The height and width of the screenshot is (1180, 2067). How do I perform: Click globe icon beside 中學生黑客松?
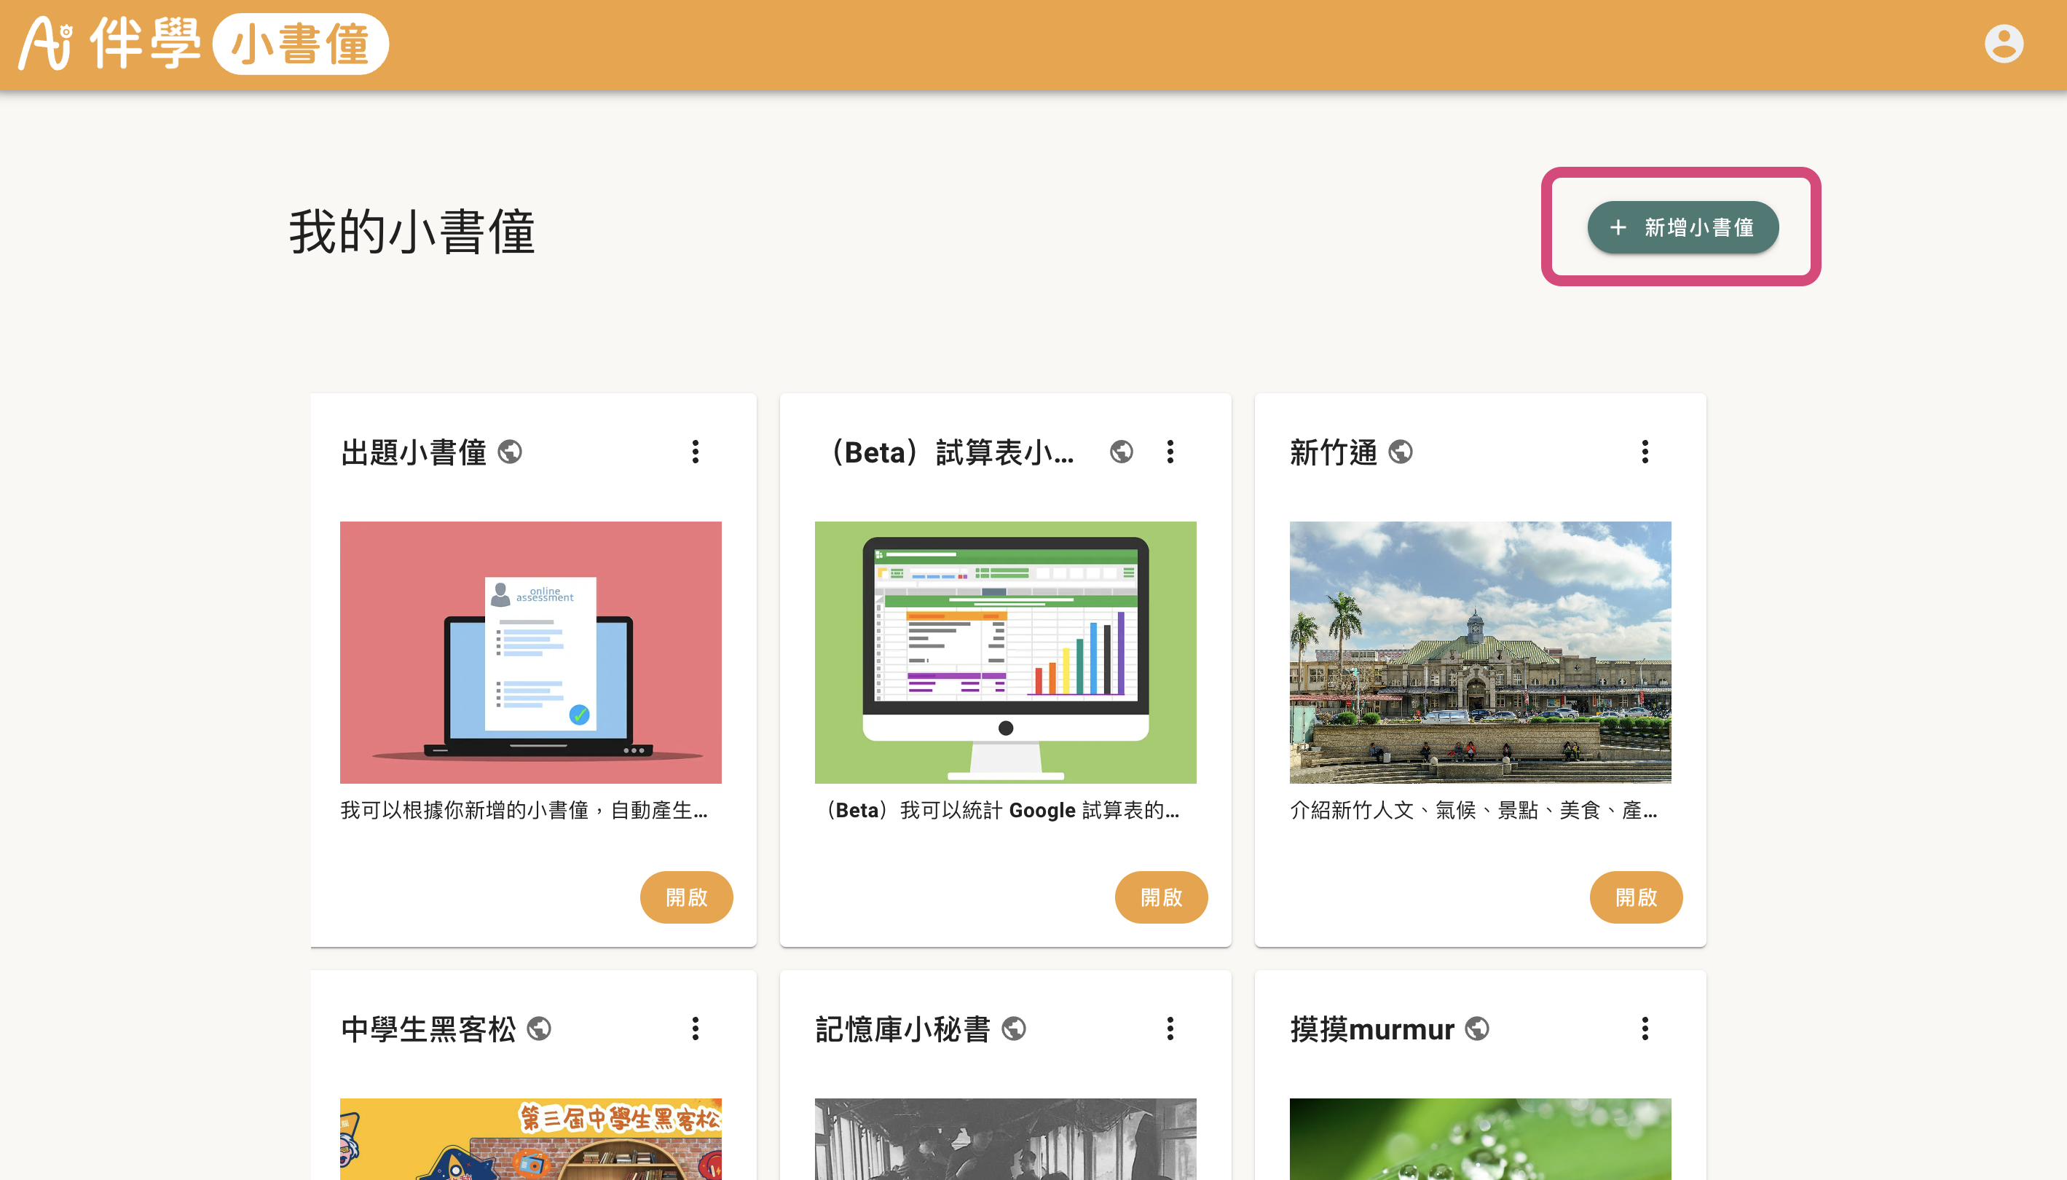tap(539, 1028)
